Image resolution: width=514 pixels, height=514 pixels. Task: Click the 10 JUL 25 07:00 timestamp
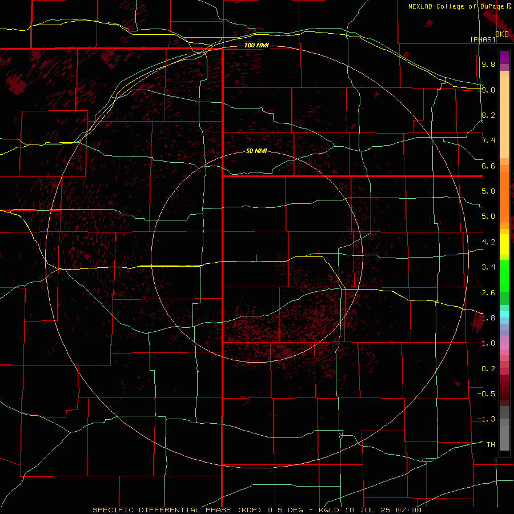(x=383, y=510)
